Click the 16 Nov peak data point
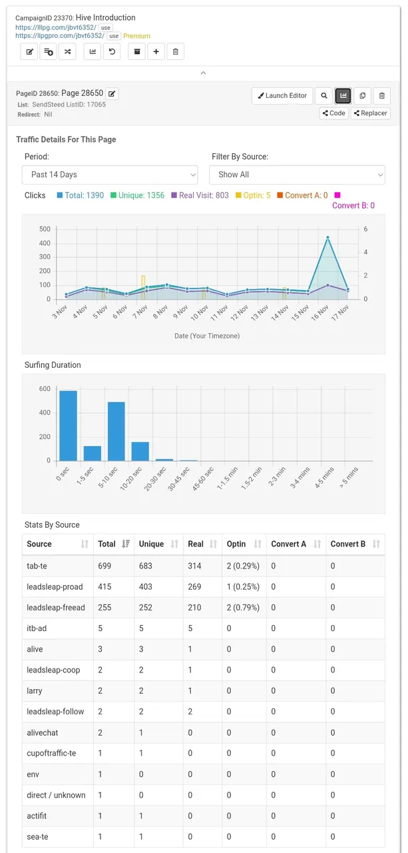408x853 pixels. (x=327, y=237)
